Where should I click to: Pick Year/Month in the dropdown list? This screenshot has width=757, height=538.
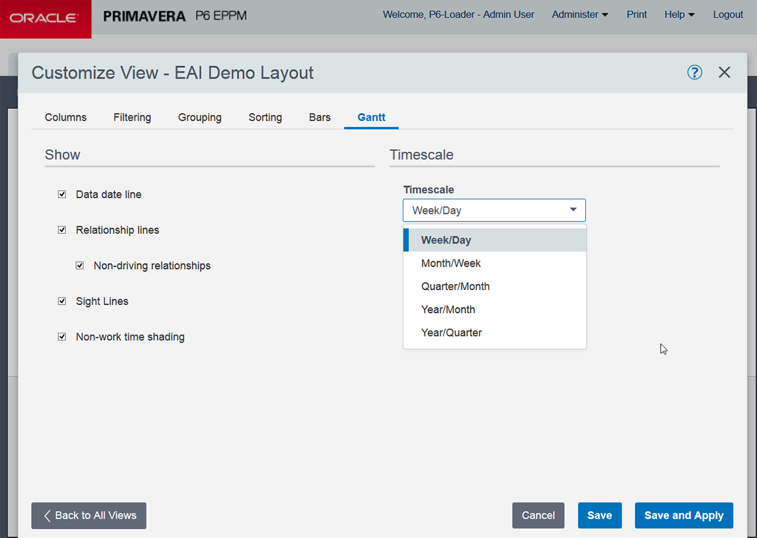click(x=448, y=309)
